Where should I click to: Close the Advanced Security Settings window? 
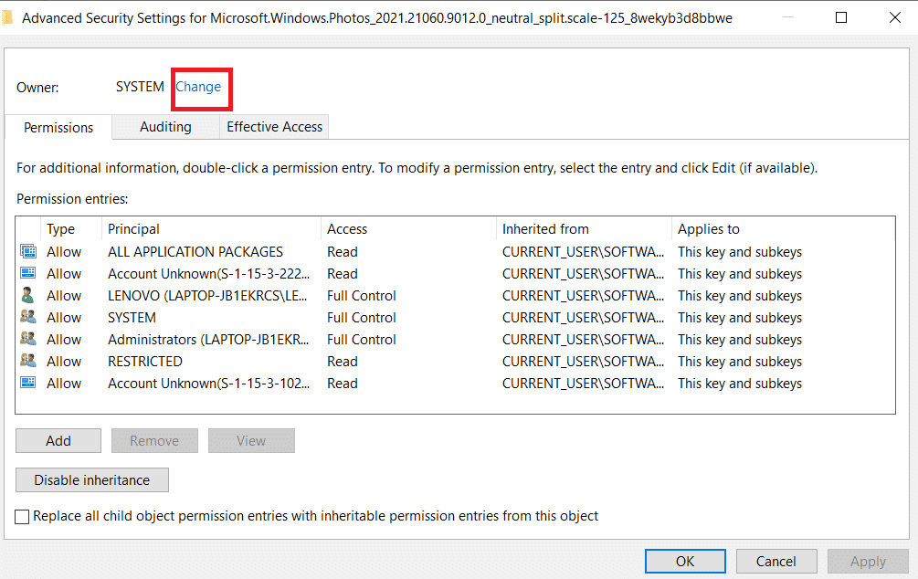pyautogui.click(x=891, y=17)
